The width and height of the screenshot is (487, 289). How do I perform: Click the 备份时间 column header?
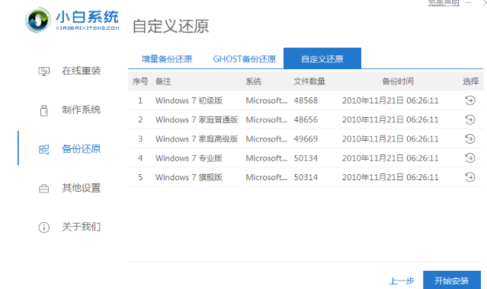pos(398,81)
